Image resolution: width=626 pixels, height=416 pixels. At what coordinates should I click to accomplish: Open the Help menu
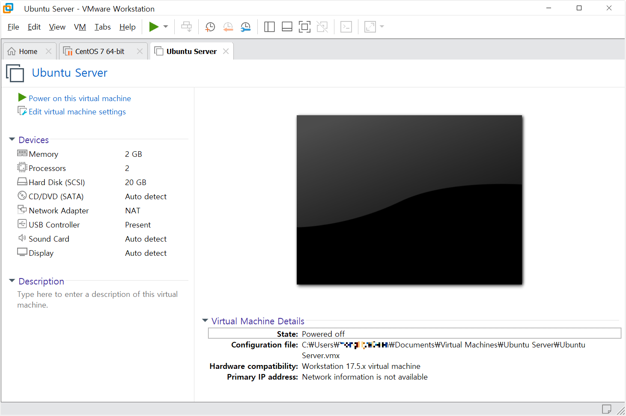[128, 27]
